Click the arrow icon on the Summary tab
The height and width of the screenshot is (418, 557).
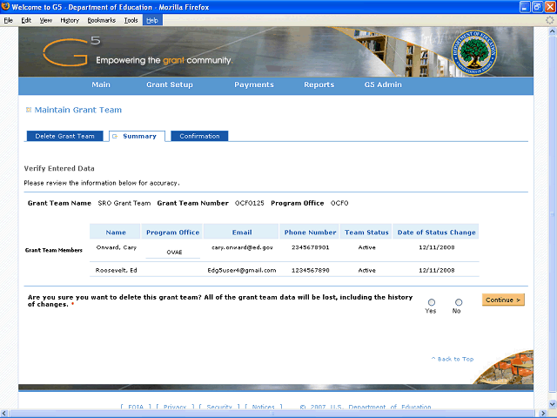[x=115, y=136]
